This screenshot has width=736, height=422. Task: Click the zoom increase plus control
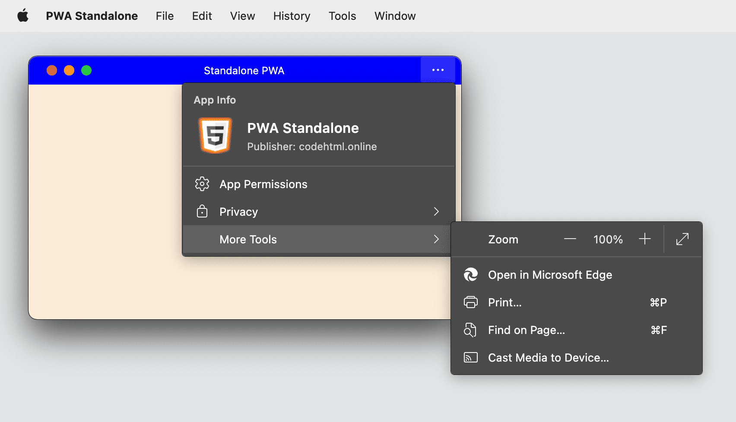[x=645, y=239]
